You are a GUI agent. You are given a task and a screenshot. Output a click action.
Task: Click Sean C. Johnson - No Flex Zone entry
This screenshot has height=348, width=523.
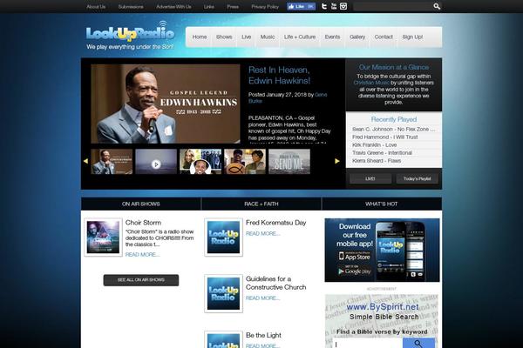tap(394, 130)
